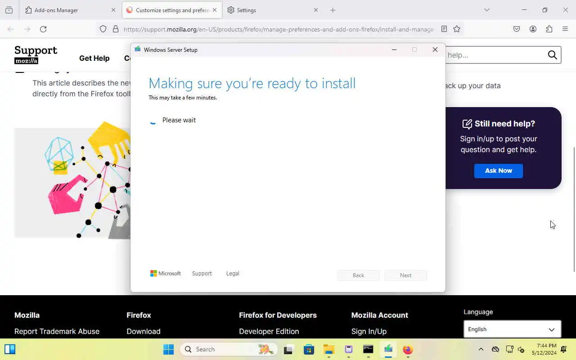Open the terminal app in the taskbar

click(x=368, y=349)
